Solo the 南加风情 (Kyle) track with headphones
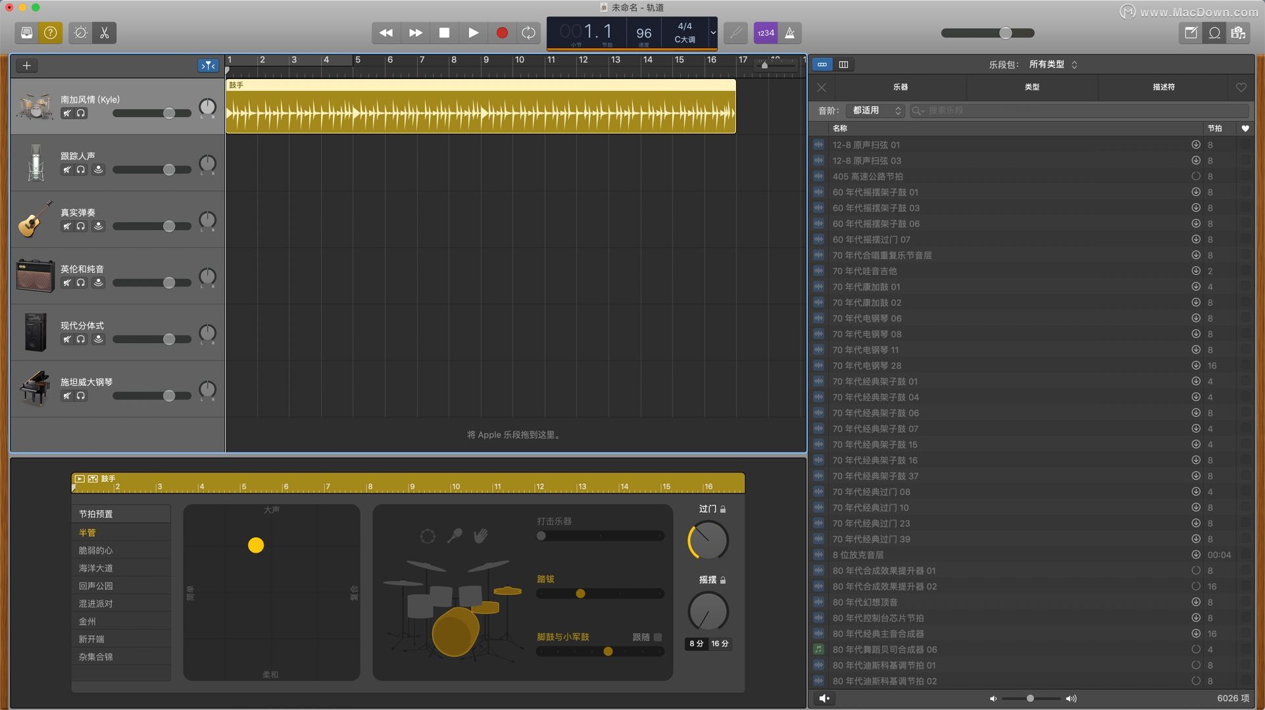Viewport: 1265px width, 710px height. pos(81,113)
